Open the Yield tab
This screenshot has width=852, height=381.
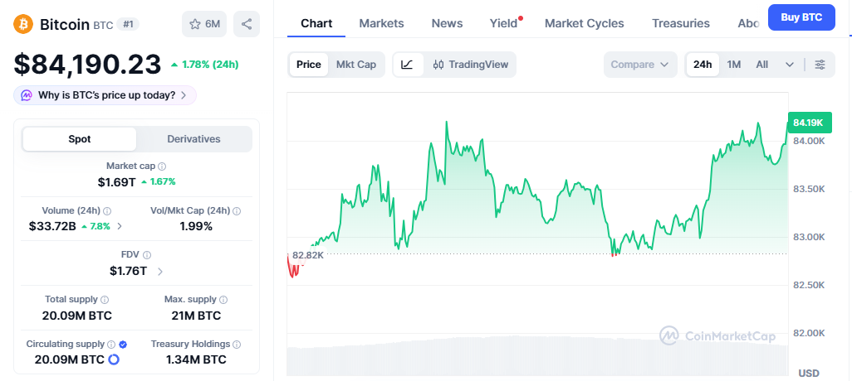pyautogui.click(x=504, y=23)
